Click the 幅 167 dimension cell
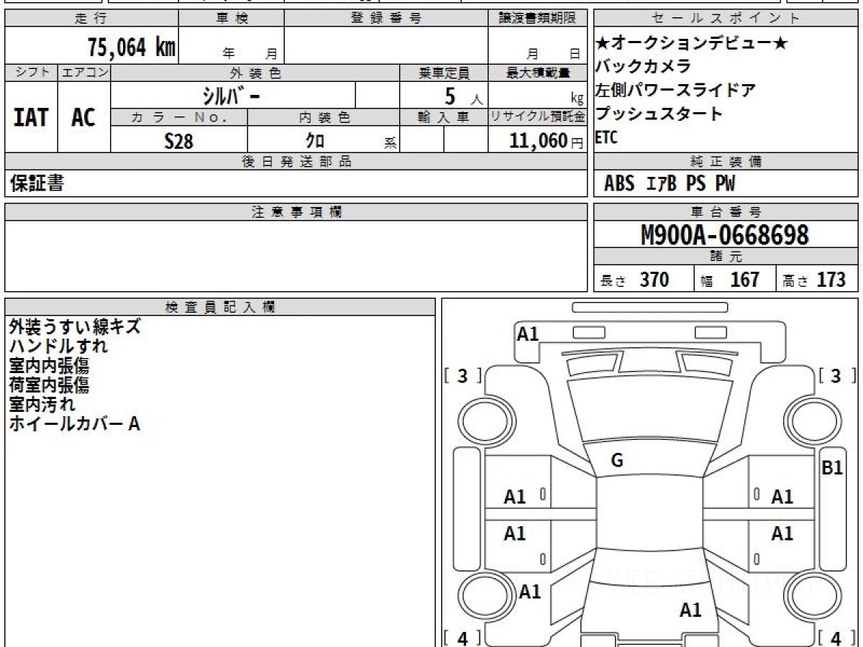863x647 pixels. tap(735, 279)
